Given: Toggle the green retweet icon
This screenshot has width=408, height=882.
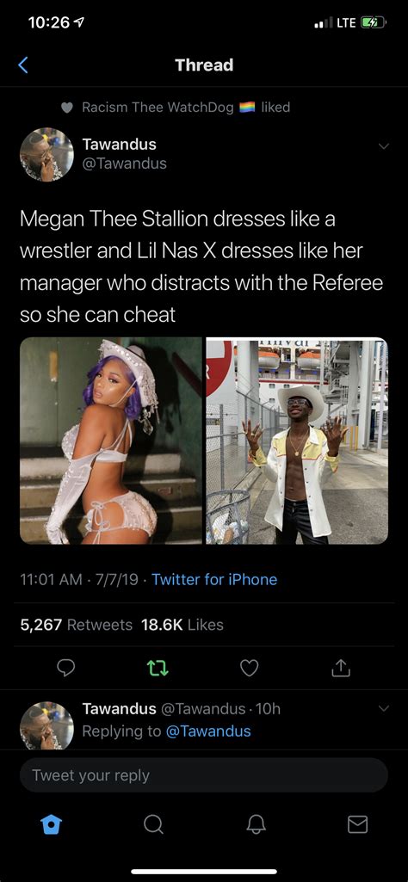Looking at the screenshot, I should pos(157,668).
